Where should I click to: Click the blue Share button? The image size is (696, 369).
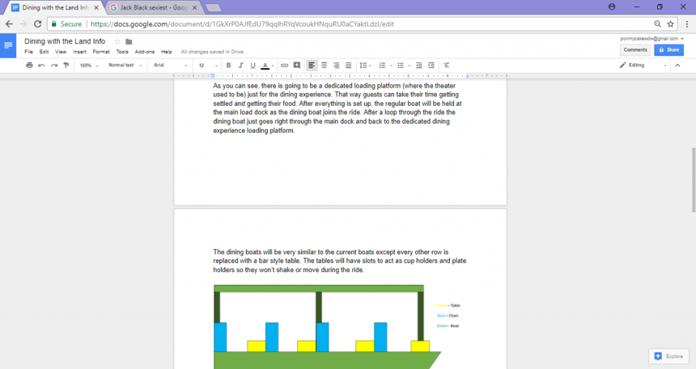pyautogui.click(x=669, y=50)
